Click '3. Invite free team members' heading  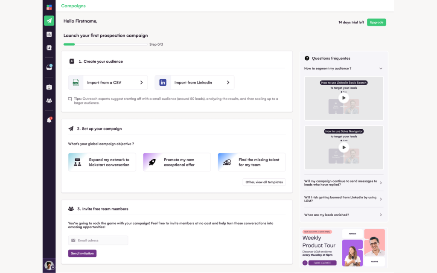102,209
